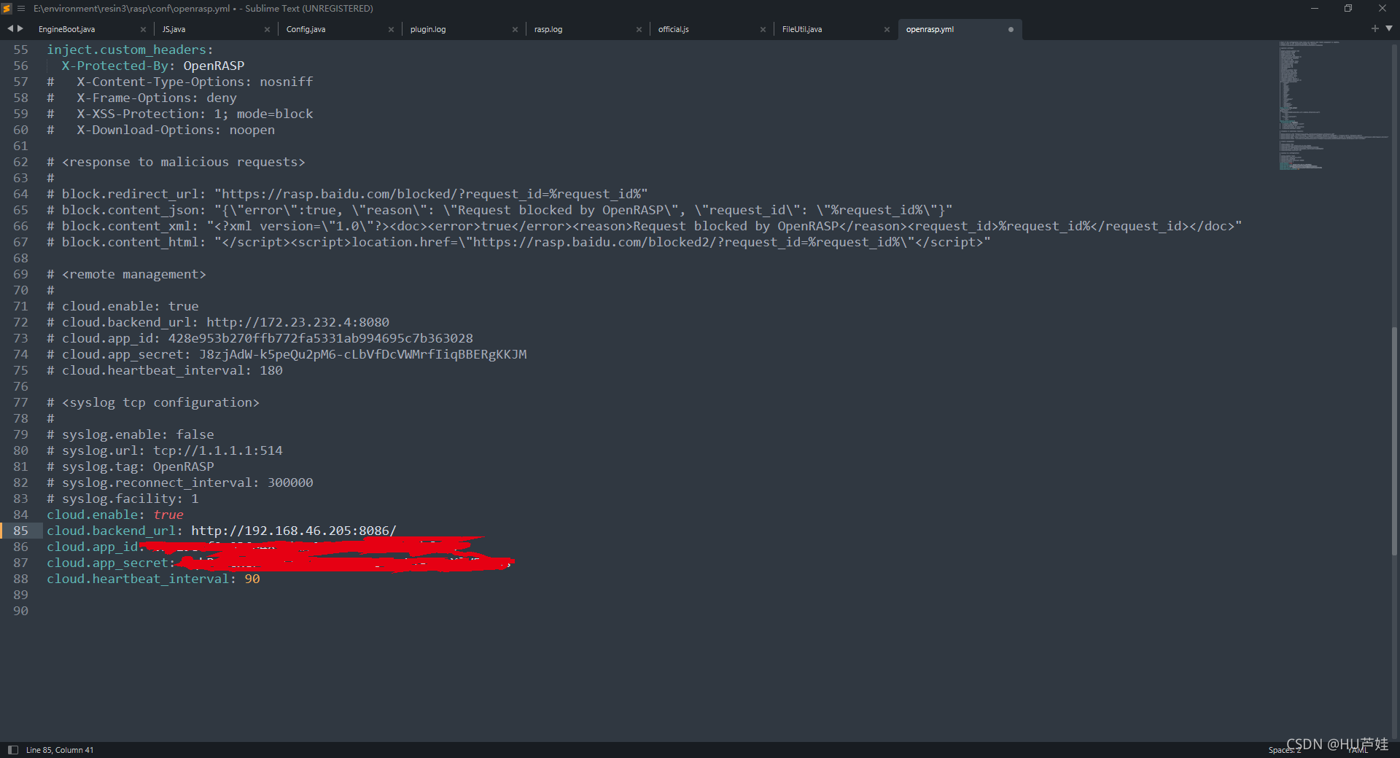Open goto via Line 85, Column 41 indicator
This screenshot has width=1400, height=758.
click(60, 749)
